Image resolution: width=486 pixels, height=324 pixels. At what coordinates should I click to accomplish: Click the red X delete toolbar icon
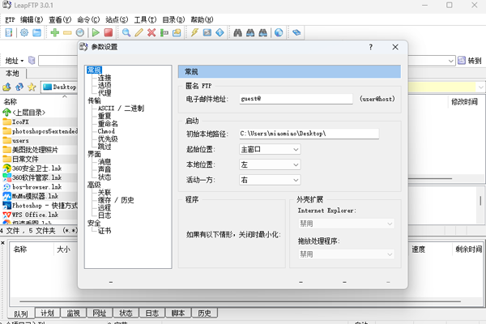151,32
